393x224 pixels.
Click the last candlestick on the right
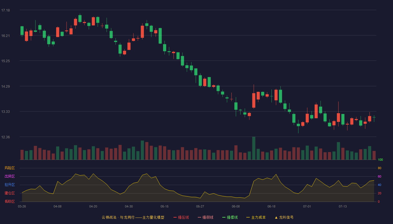(374, 118)
